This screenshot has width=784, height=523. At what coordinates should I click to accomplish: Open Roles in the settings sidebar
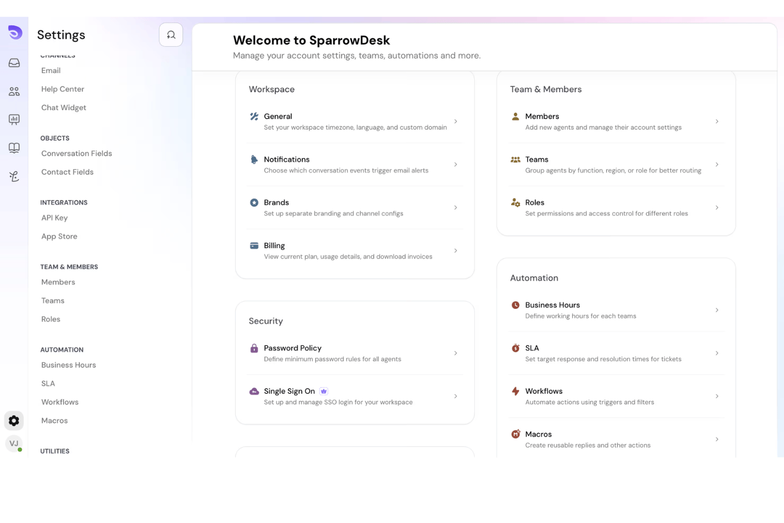pyautogui.click(x=51, y=320)
